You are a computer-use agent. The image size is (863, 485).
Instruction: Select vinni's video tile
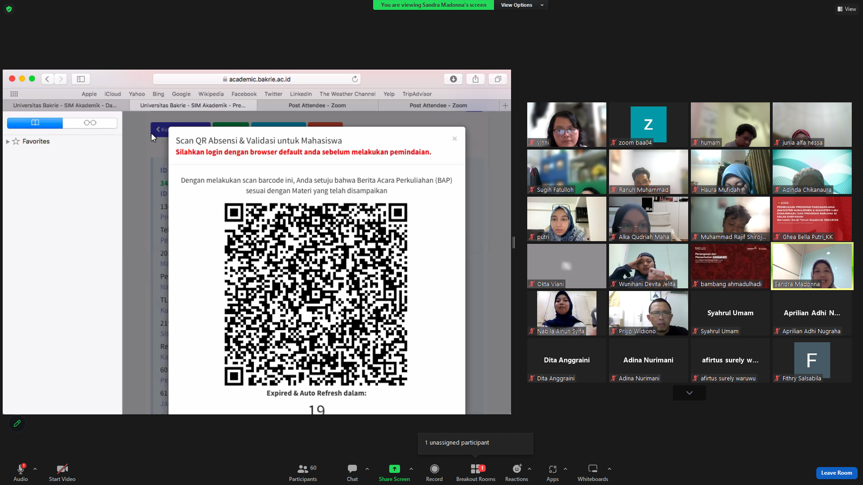566,124
